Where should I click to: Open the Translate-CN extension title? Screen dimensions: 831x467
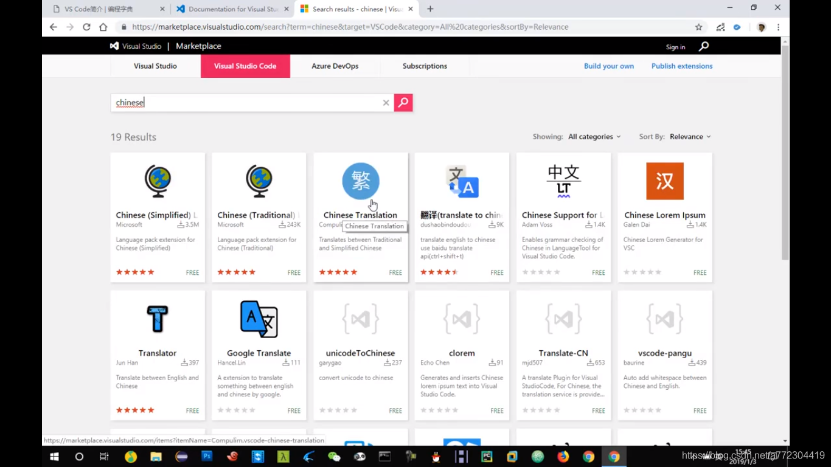point(563,353)
